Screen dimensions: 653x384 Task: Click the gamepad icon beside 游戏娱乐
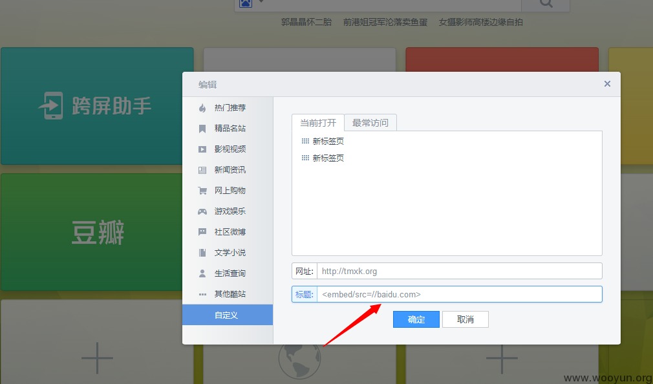(202, 211)
